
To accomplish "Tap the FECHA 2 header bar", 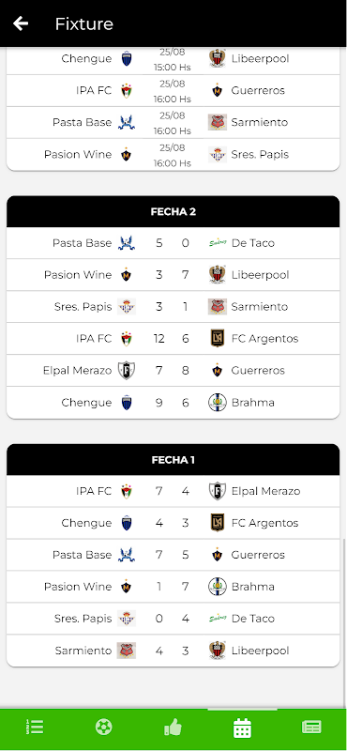I will click(x=173, y=211).
